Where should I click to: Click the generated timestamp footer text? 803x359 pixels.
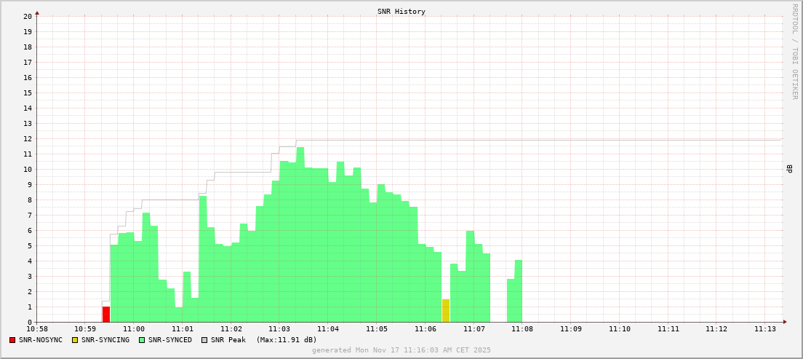[x=401, y=350]
